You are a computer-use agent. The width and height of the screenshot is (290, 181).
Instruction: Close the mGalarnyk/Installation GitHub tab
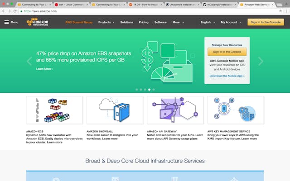pos(235,5)
